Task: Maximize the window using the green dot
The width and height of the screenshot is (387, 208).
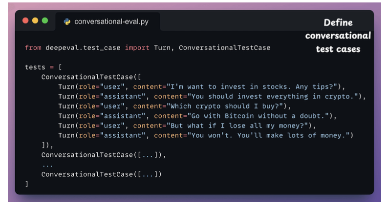Action: coord(45,21)
